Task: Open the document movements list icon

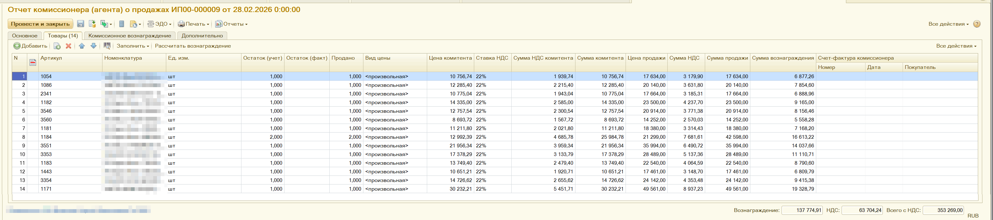Action: [x=121, y=24]
